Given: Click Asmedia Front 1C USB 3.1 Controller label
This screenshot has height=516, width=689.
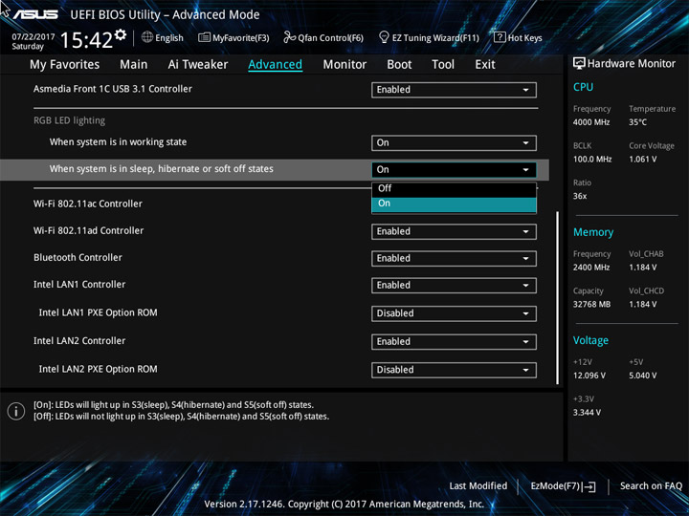Looking at the screenshot, I should pyautogui.click(x=113, y=89).
